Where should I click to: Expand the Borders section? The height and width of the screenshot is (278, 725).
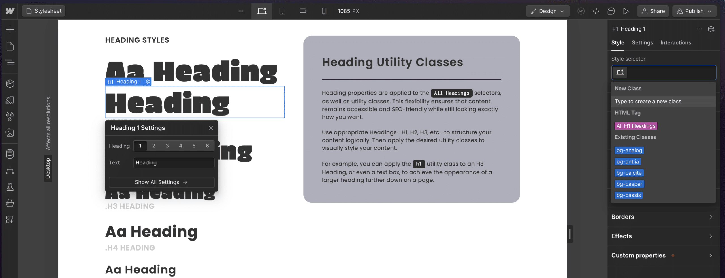point(664,217)
